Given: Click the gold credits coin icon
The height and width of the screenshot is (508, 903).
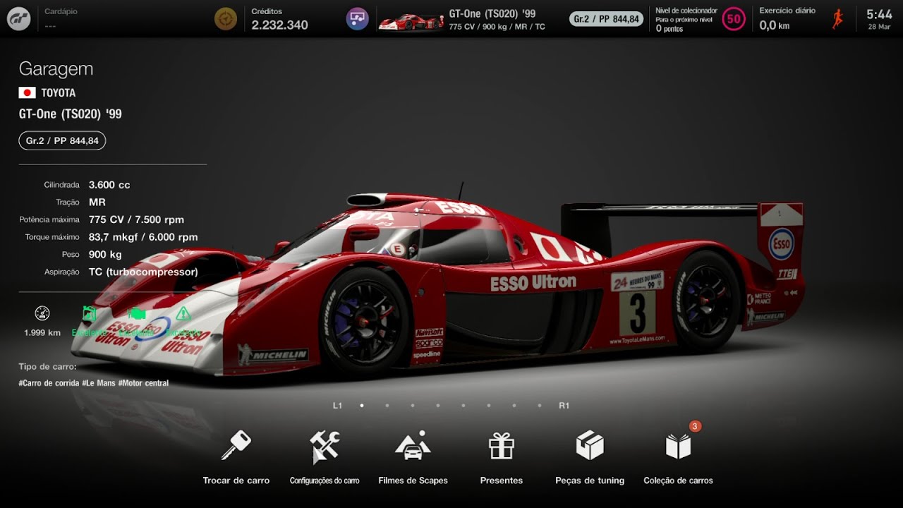Looking at the screenshot, I should [x=226, y=19].
